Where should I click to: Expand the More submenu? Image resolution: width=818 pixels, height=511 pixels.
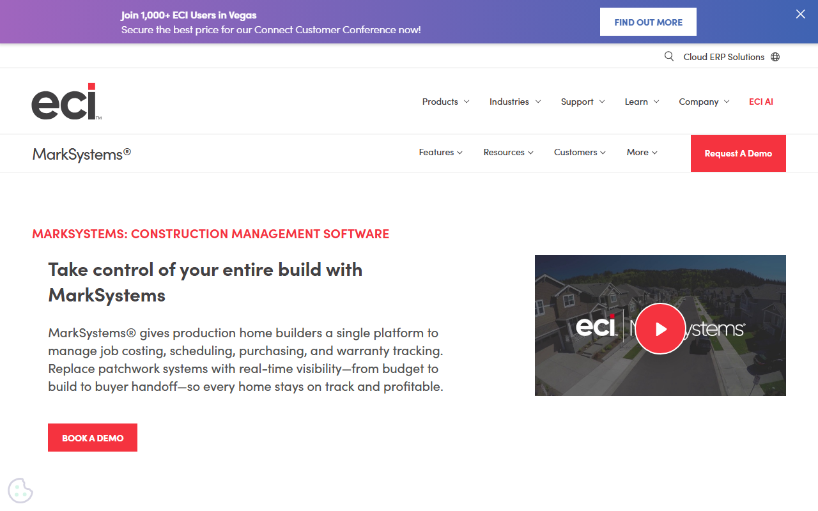(642, 152)
